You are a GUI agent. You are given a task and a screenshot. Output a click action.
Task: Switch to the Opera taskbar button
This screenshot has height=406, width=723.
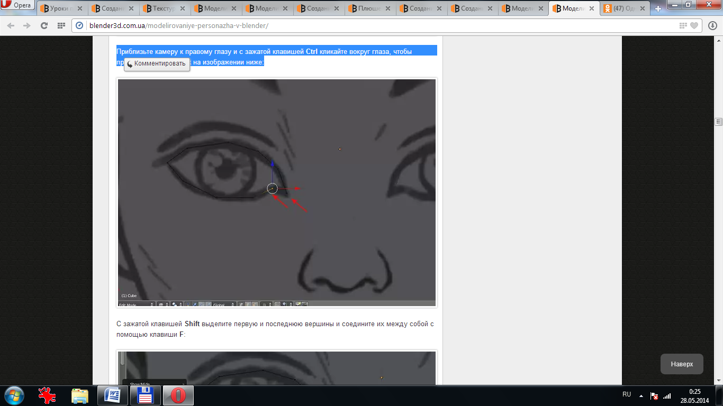tap(178, 395)
